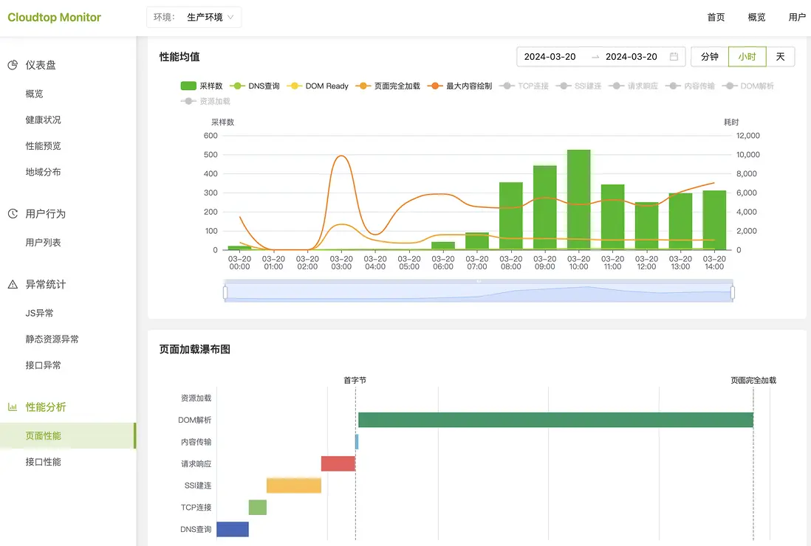The width and height of the screenshot is (811, 546).
Task: Go to 首页 in top navigation
Action: pyautogui.click(x=715, y=17)
